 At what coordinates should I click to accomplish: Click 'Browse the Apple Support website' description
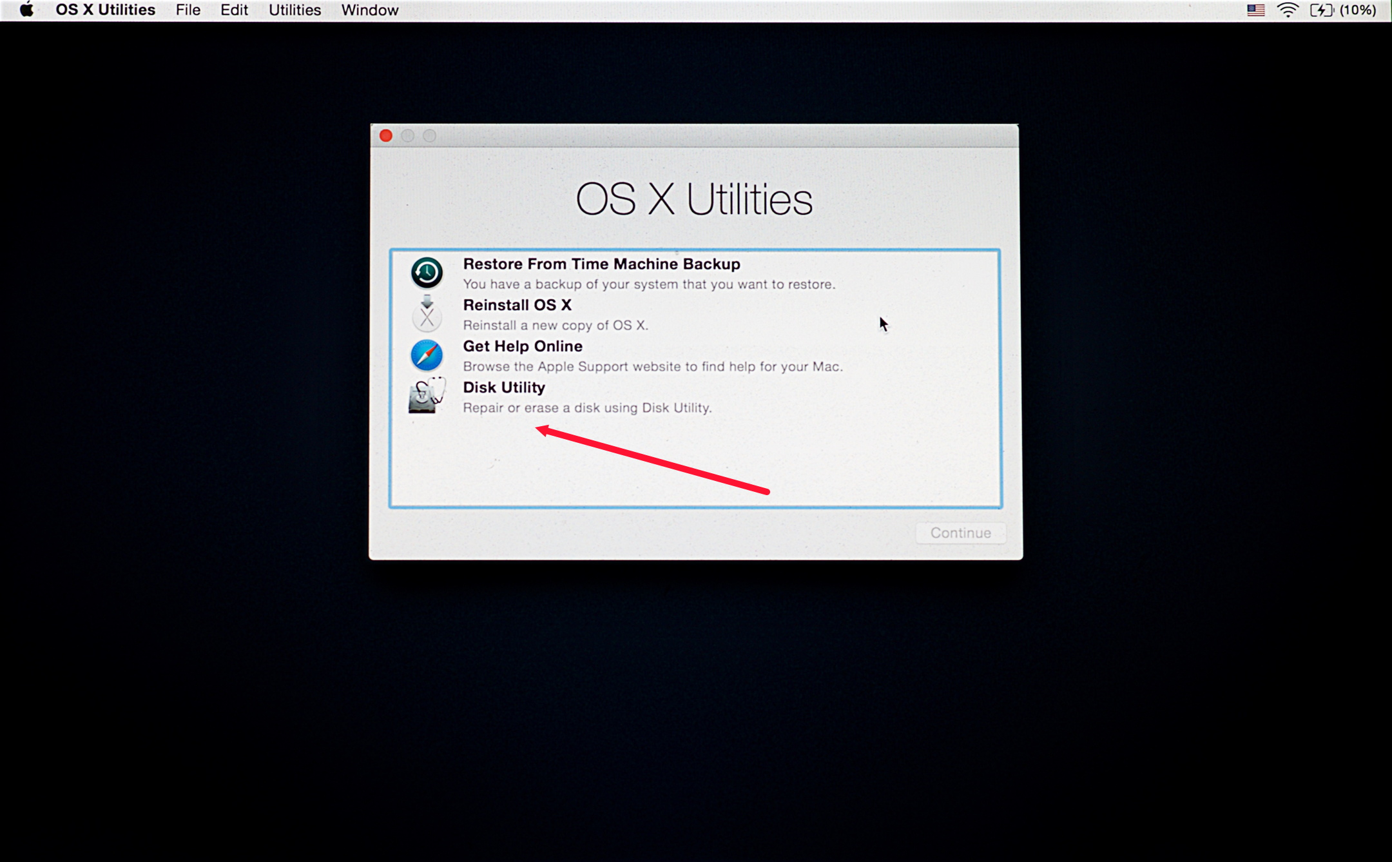coord(653,367)
